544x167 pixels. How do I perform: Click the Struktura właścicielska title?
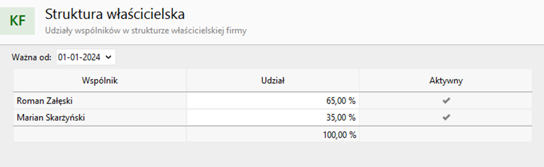115,14
